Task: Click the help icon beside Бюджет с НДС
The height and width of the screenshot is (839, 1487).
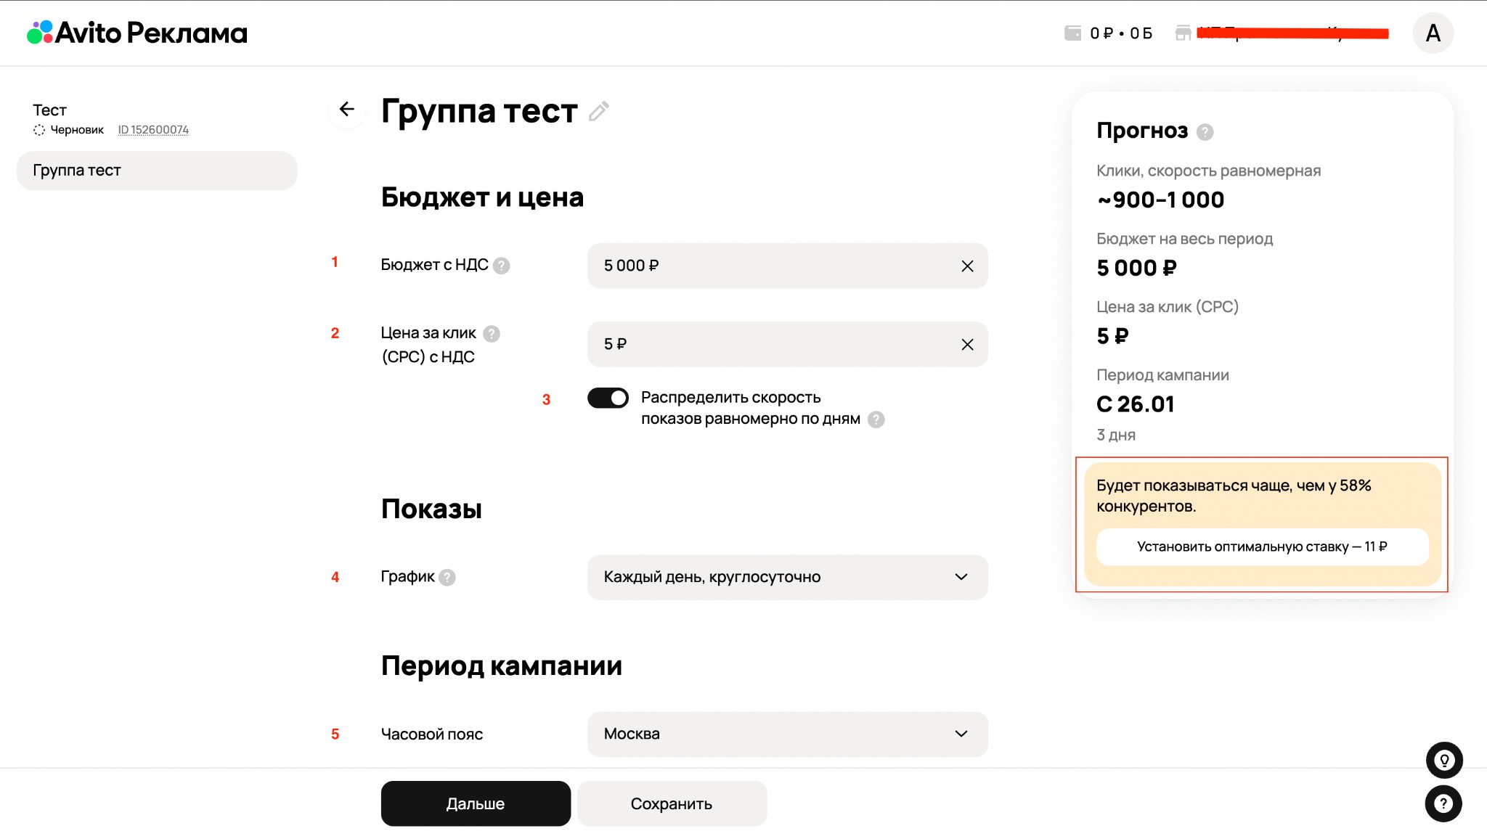Action: 501,266
